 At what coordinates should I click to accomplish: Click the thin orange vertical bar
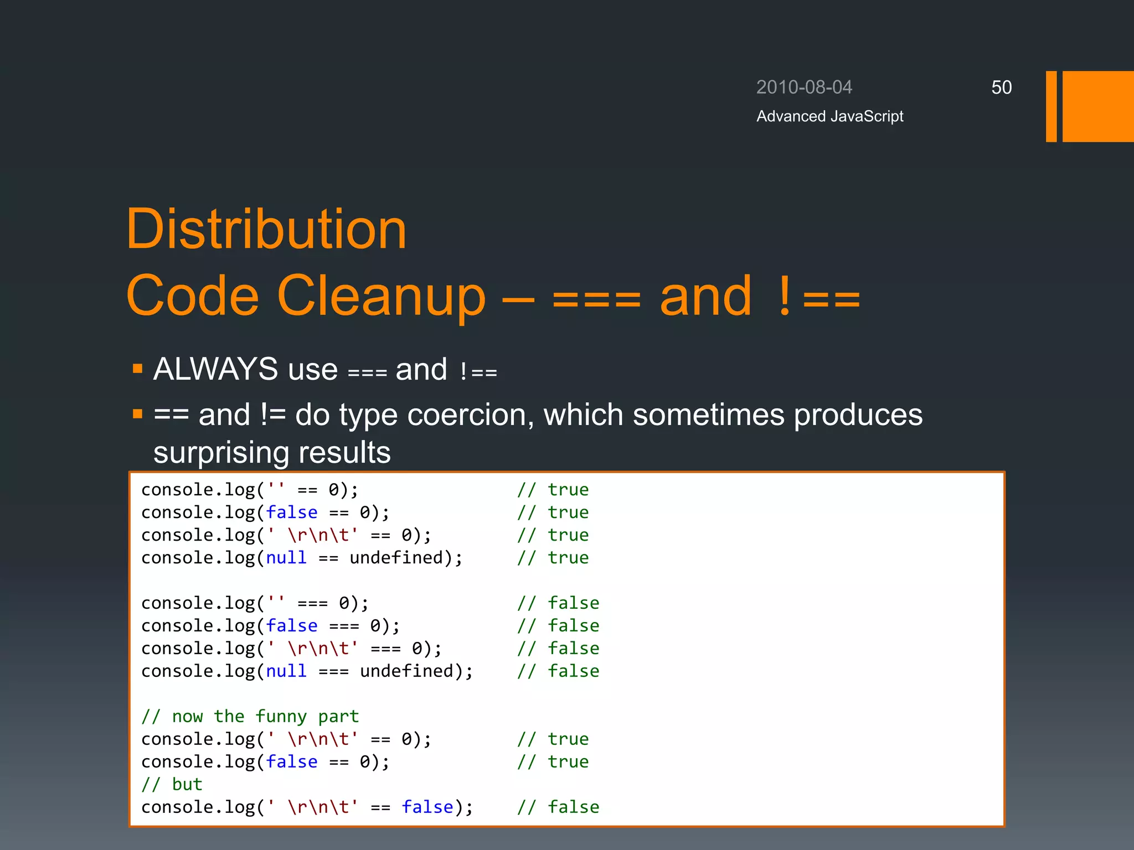(1051, 106)
